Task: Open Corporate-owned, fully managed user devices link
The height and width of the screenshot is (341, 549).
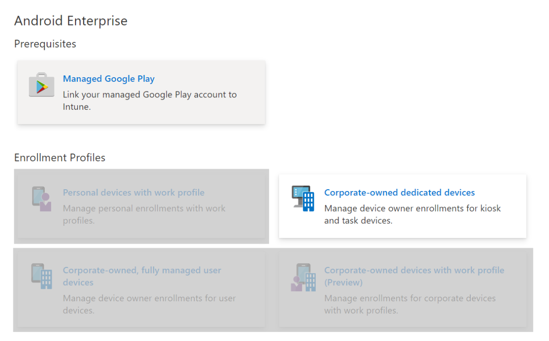Action: [x=142, y=276]
